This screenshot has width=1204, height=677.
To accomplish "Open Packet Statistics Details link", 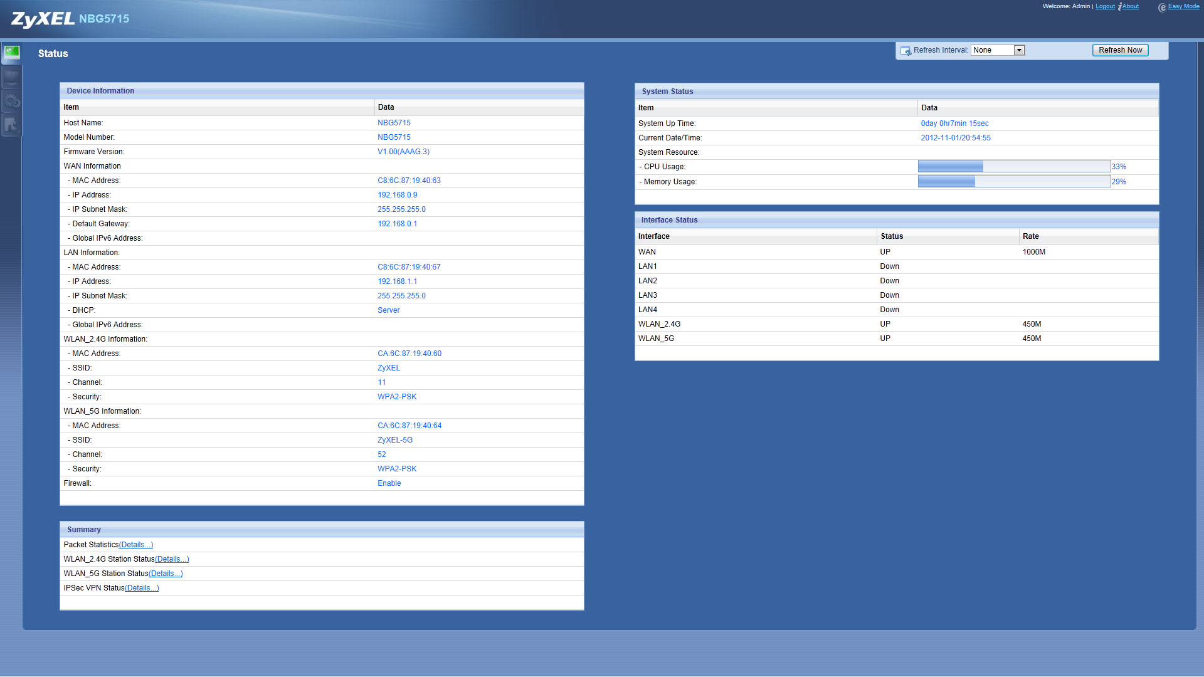I will [136, 545].
